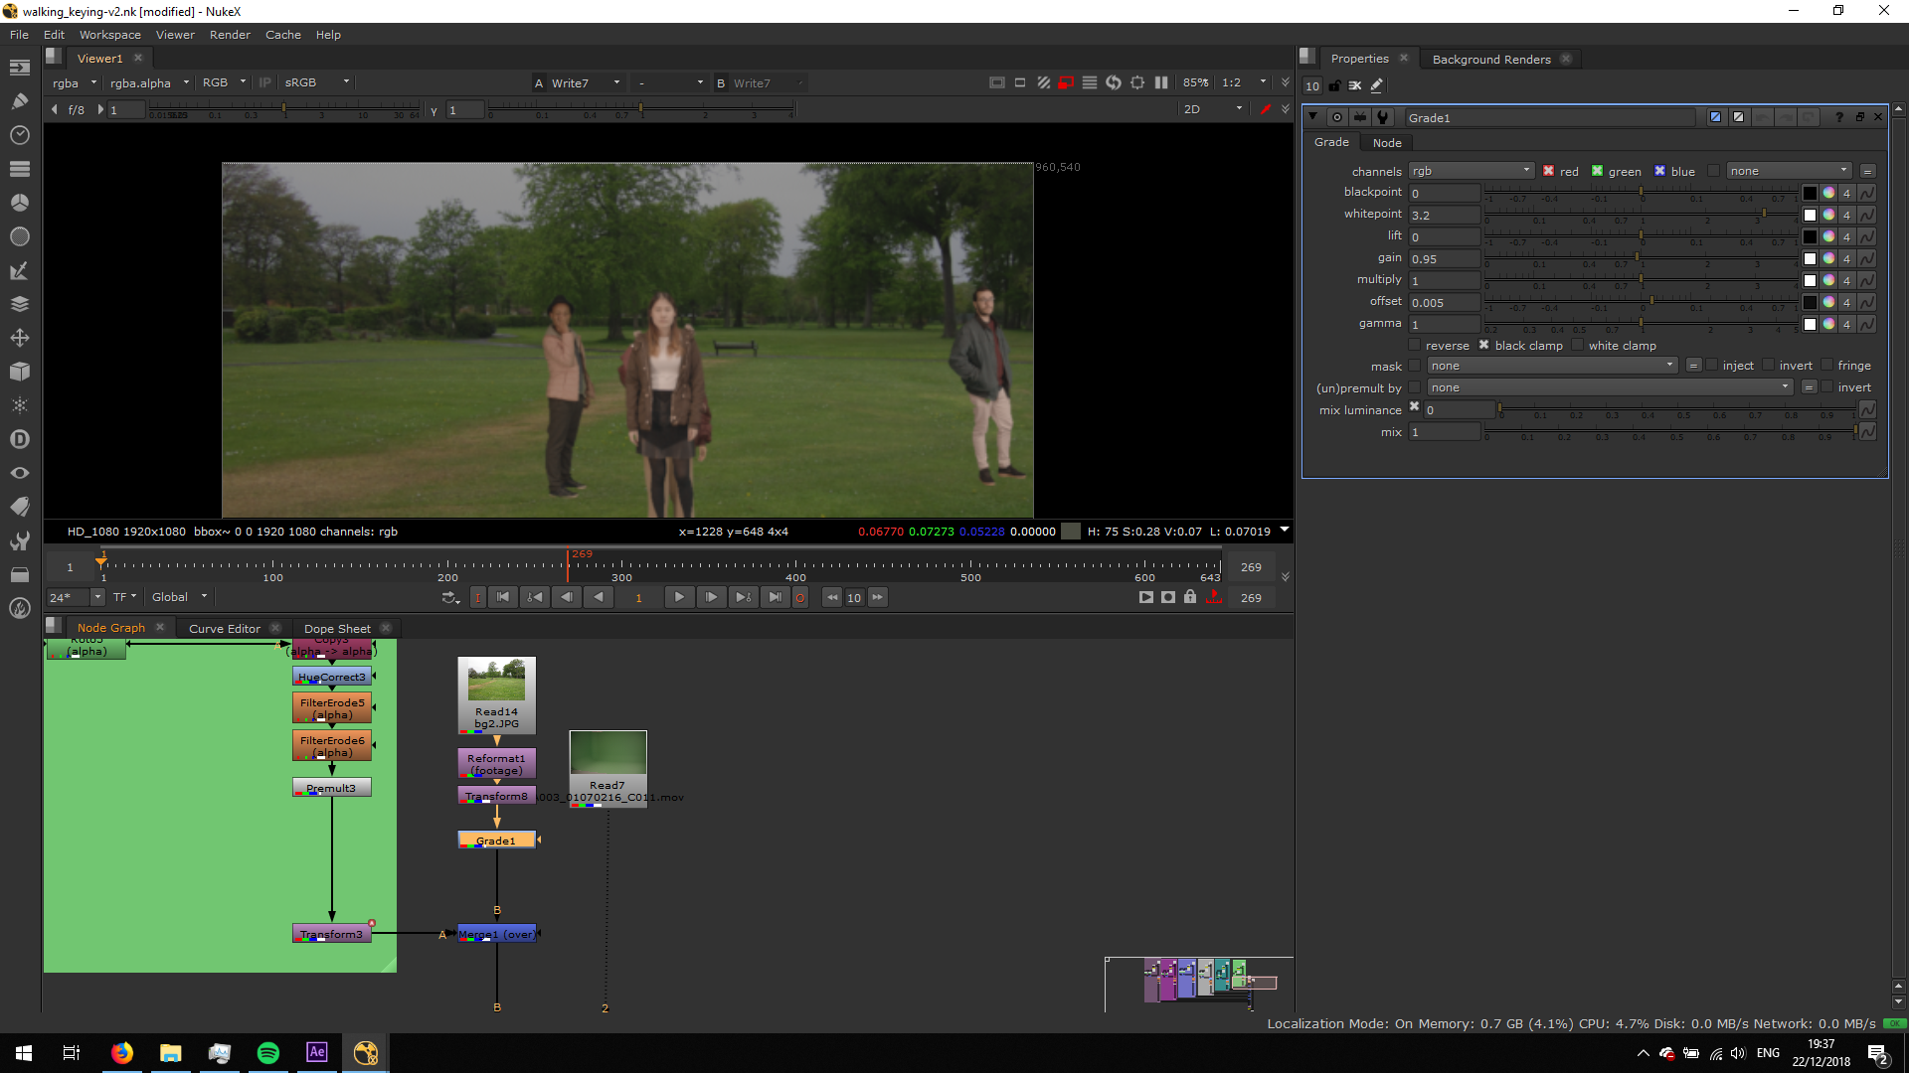Open the Render menu

click(x=230, y=35)
